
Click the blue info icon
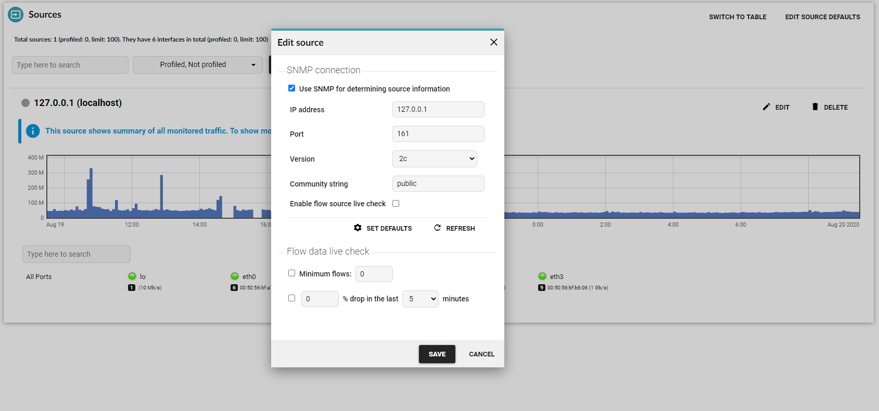click(x=33, y=131)
